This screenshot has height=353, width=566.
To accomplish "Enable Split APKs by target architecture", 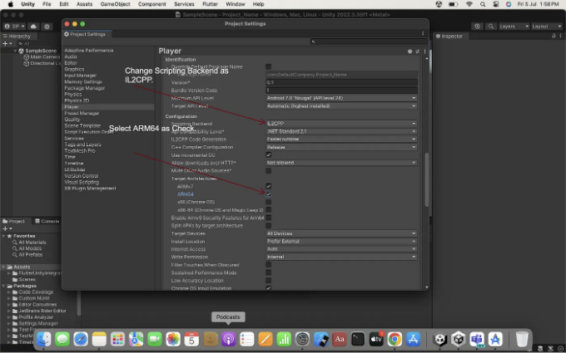I will click(268, 225).
